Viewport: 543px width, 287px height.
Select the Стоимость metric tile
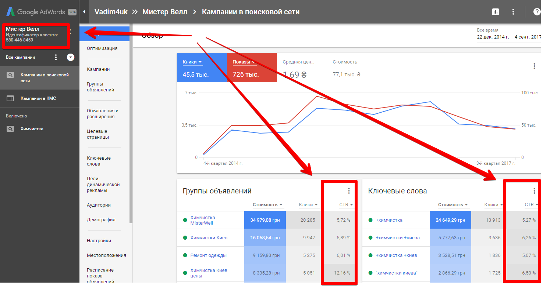coord(352,68)
